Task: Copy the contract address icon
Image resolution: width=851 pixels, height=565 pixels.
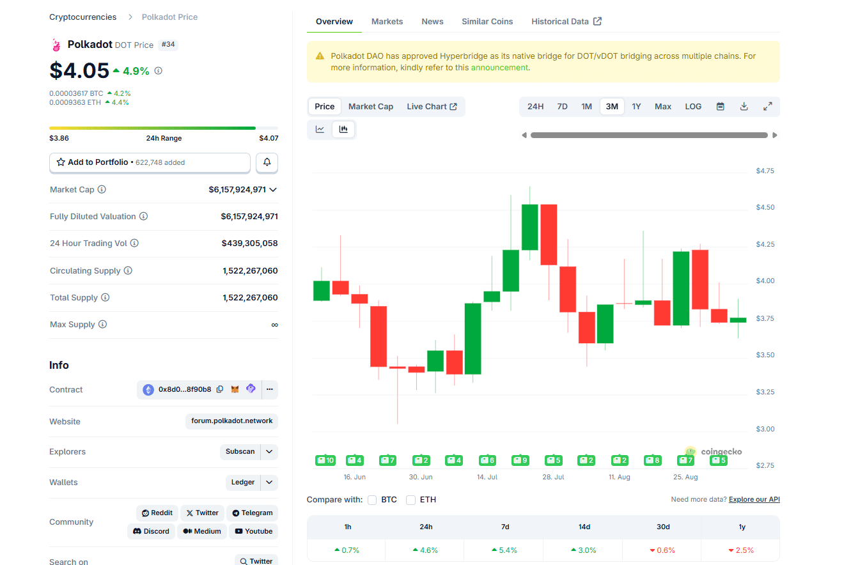Action: tap(220, 389)
